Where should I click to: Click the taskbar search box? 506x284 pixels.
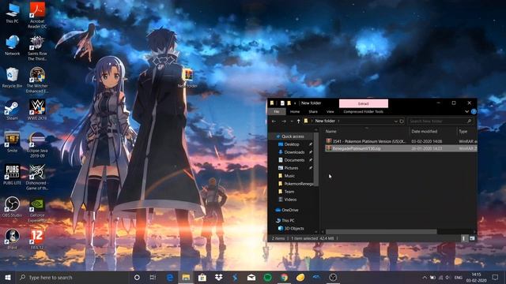73,277
